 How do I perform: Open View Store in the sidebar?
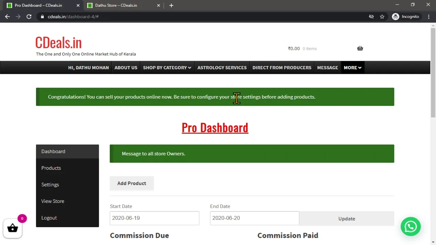click(x=67, y=201)
